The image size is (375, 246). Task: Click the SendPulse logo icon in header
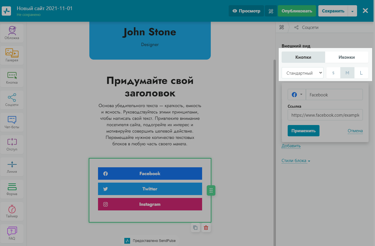6,11
